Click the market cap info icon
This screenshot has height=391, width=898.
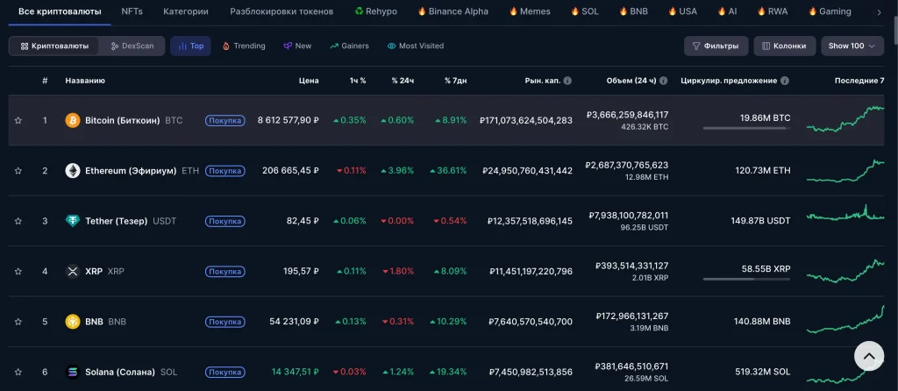(x=567, y=81)
